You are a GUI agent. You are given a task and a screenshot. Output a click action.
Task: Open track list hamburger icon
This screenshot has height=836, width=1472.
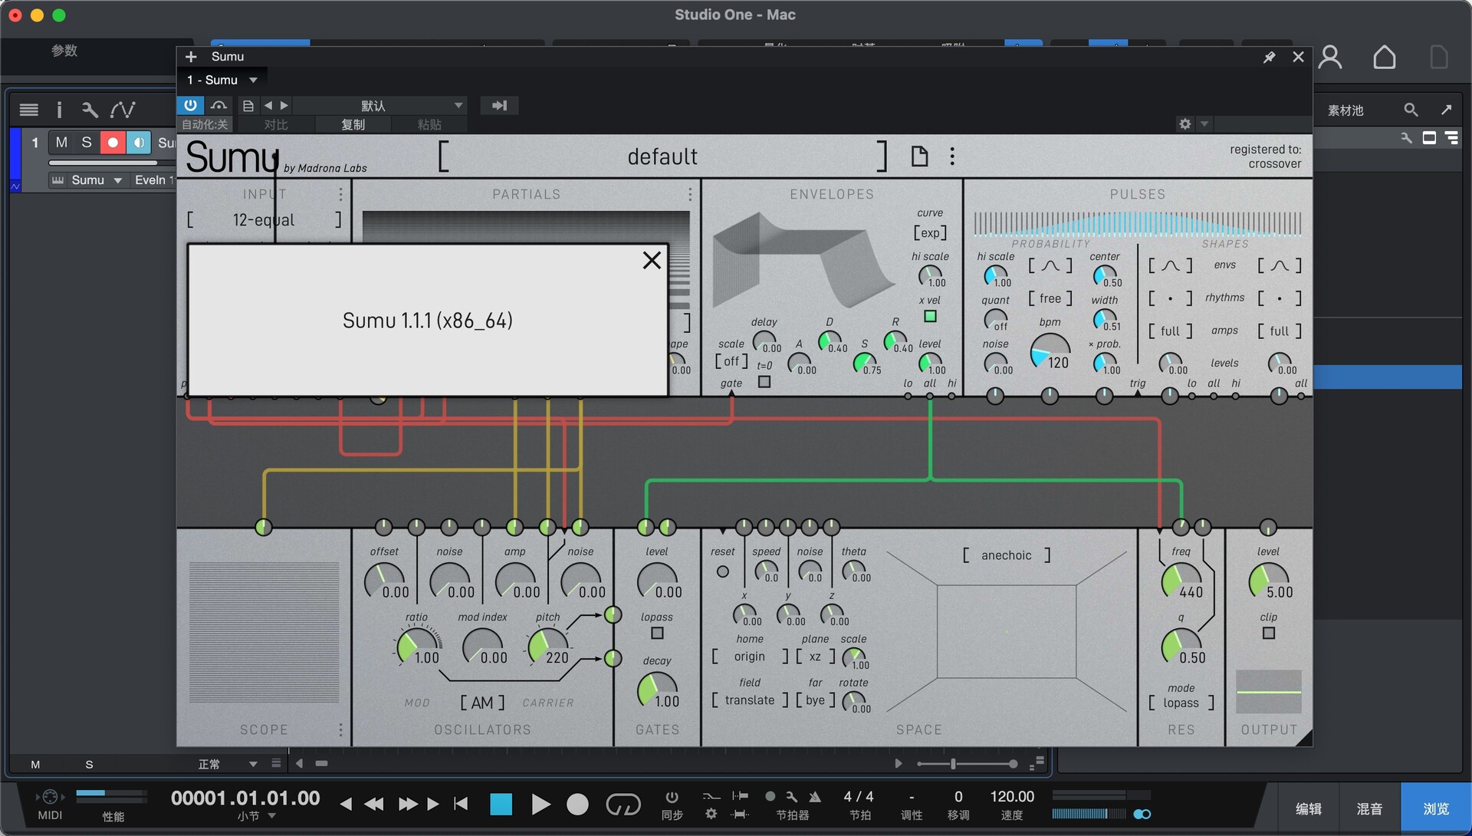click(29, 110)
